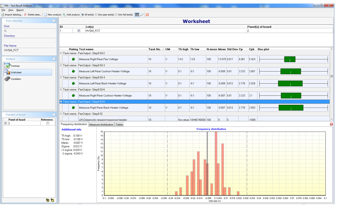Collapse the Panel(s) of board section
The image size is (339, 208).
coord(54,115)
